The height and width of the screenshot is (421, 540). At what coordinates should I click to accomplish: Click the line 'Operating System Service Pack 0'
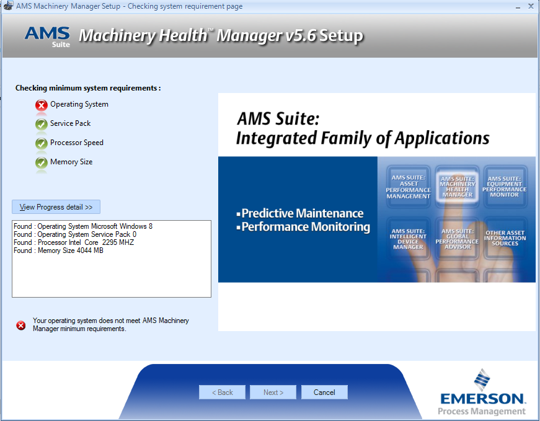pos(87,234)
